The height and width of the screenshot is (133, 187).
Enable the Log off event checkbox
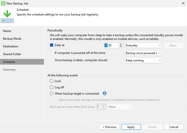click(52, 87)
